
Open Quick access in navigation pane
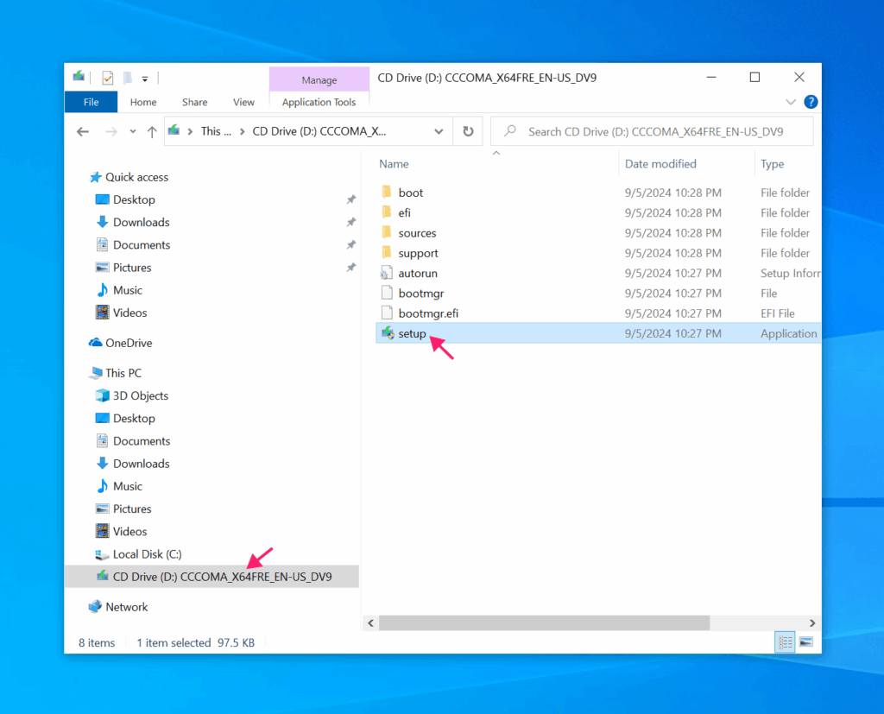point(136,177)
